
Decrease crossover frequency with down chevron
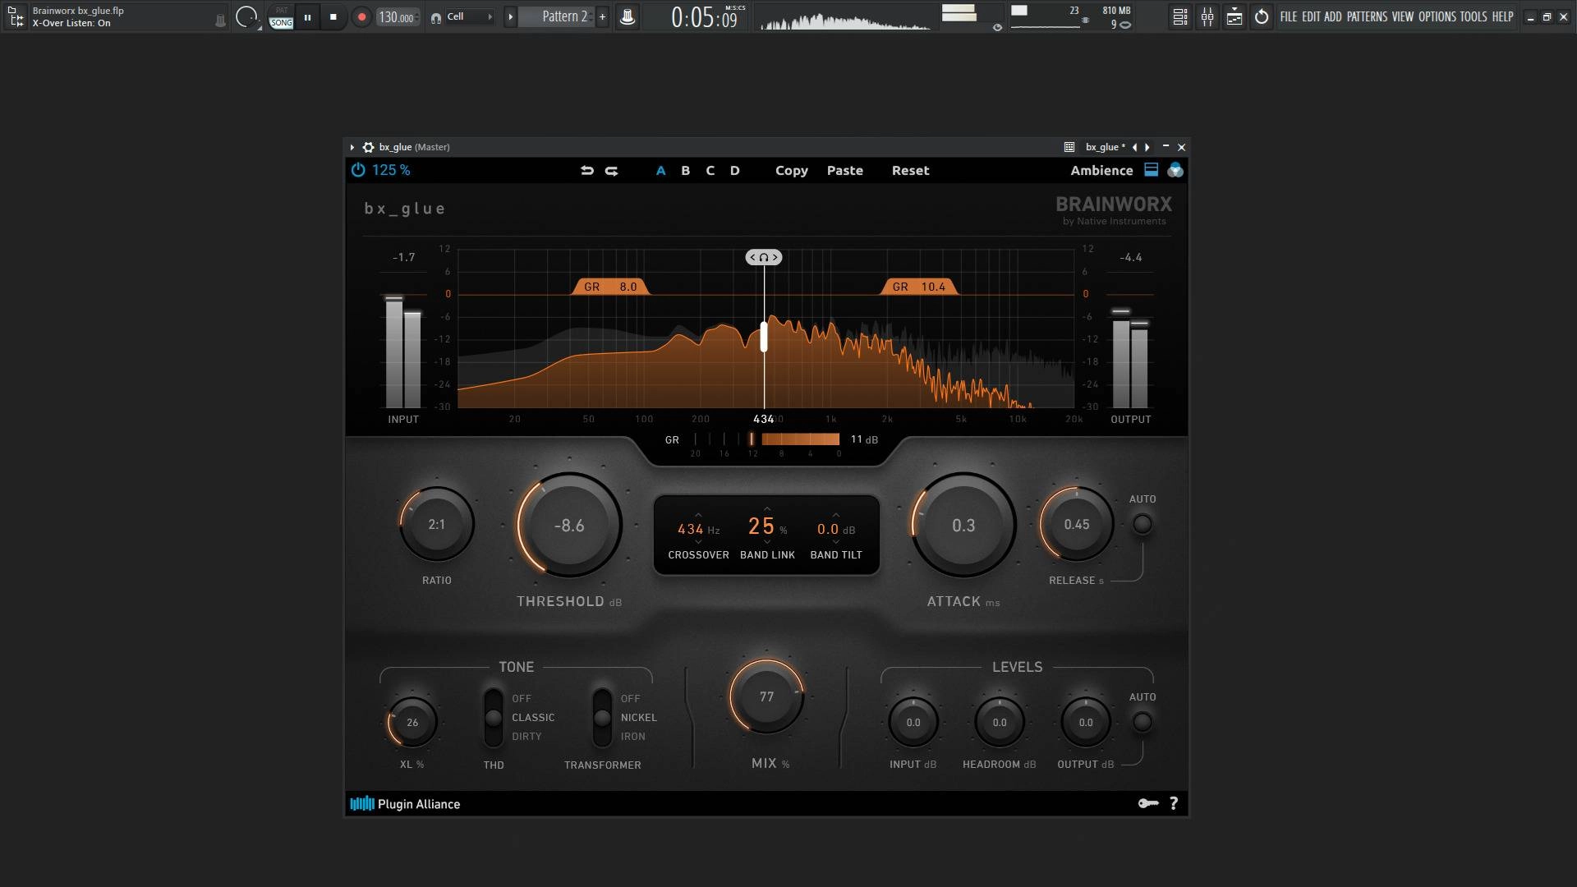(698, 542)
